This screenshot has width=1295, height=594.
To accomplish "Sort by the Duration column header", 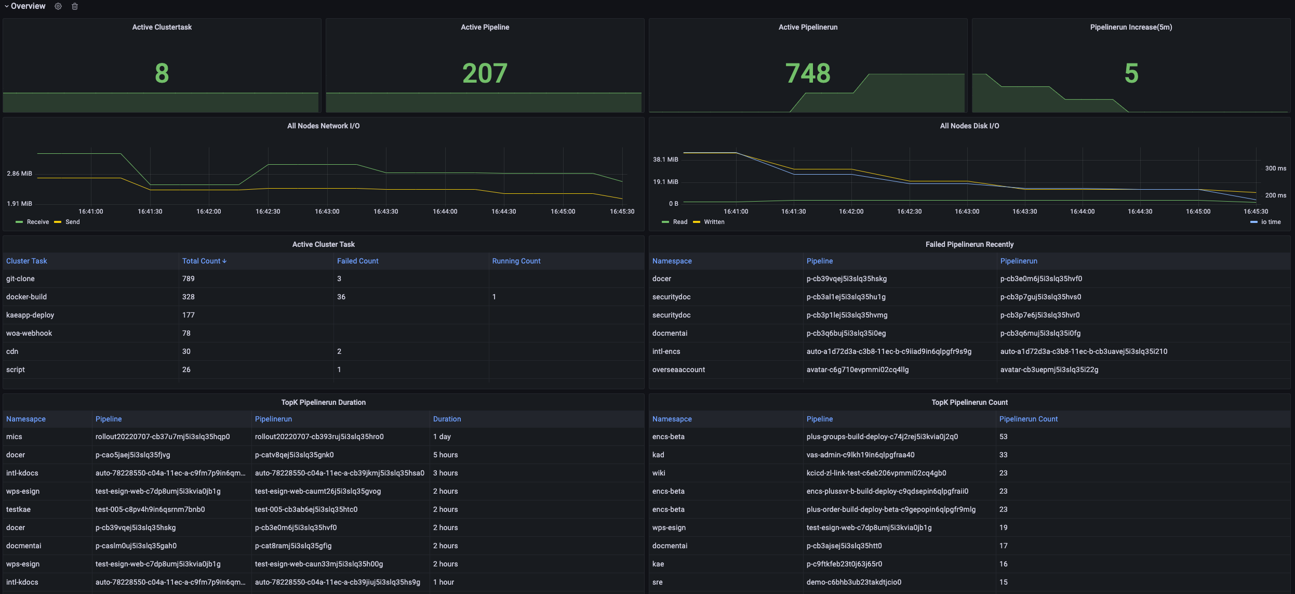I will [x=447, y=419].
